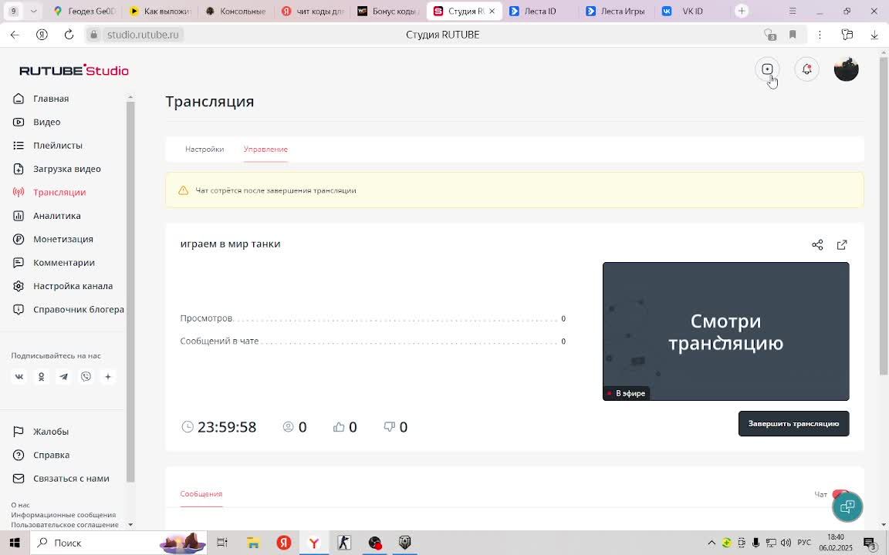Viewport: 889px width, 555px height.
Task: Switch to the Управление tab
Action: 266,149
